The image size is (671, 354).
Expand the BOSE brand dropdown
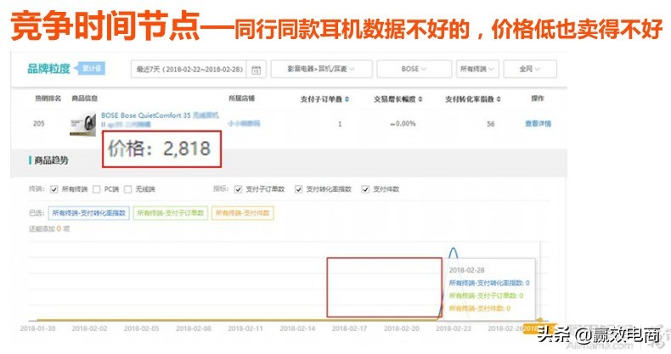click(x=414, y=69)
